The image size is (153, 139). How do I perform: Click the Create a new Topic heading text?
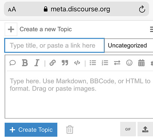click(46, 29)
